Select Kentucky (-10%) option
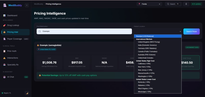 (x=158, y=82)
